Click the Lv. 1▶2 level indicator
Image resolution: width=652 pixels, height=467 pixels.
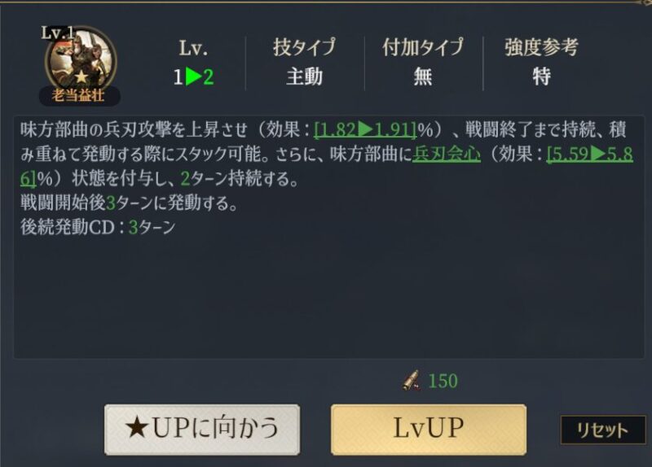pyautogui.click(x=194, y=63)
